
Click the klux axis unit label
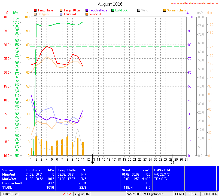coord(209,13)
